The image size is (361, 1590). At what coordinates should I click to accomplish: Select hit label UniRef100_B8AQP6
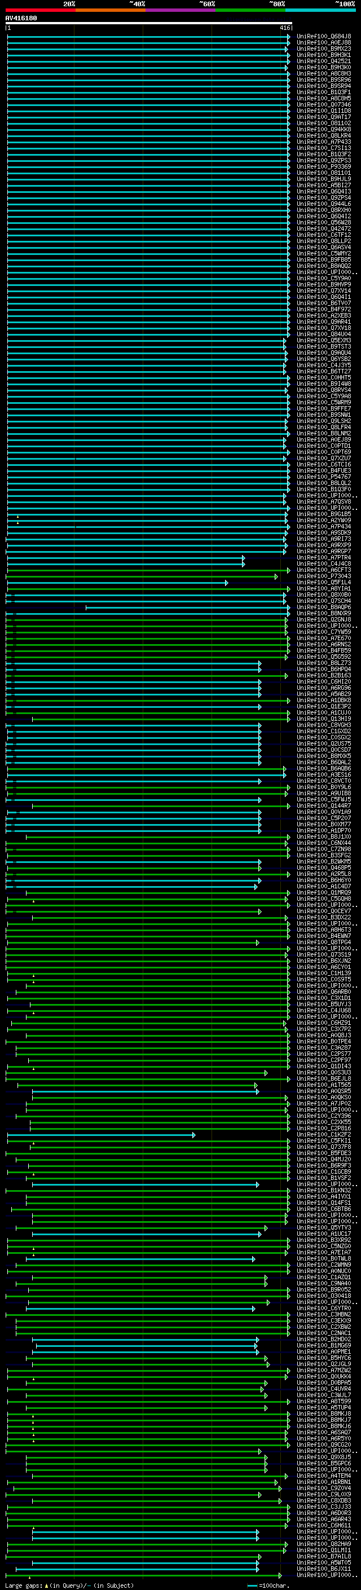(324, 607)
